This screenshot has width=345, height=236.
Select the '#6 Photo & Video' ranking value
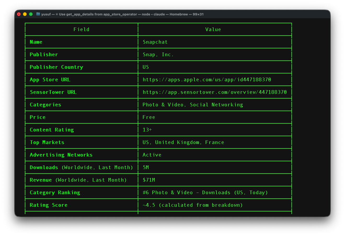click(205, 193)
